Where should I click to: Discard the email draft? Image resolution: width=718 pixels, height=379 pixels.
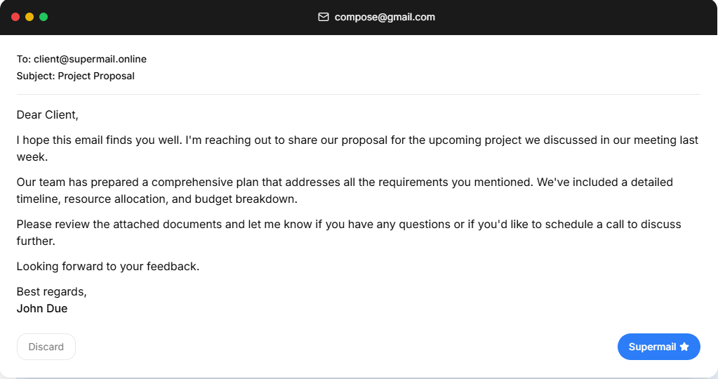[46, 347]
